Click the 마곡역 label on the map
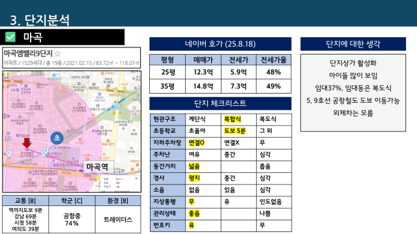 (x=97, y=166)
